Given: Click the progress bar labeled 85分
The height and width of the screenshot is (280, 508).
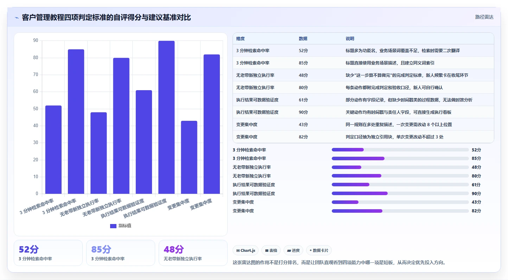Looking at the screenshot, I should [400, 158].
